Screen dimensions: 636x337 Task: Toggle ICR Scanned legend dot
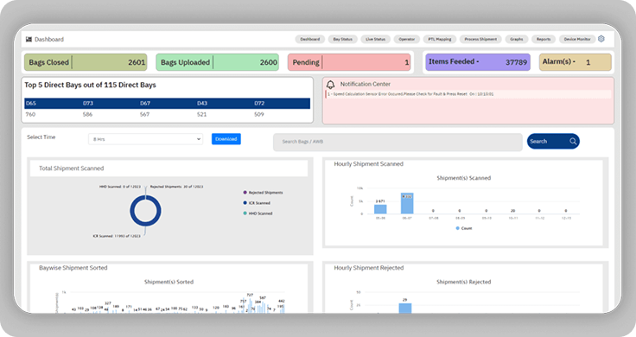click(245, 203)
